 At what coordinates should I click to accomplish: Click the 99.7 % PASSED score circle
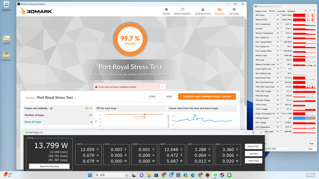click(130, 39)
